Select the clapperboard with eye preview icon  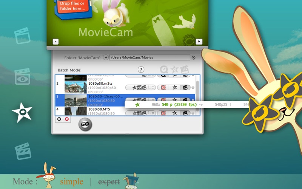click(23, 77)
